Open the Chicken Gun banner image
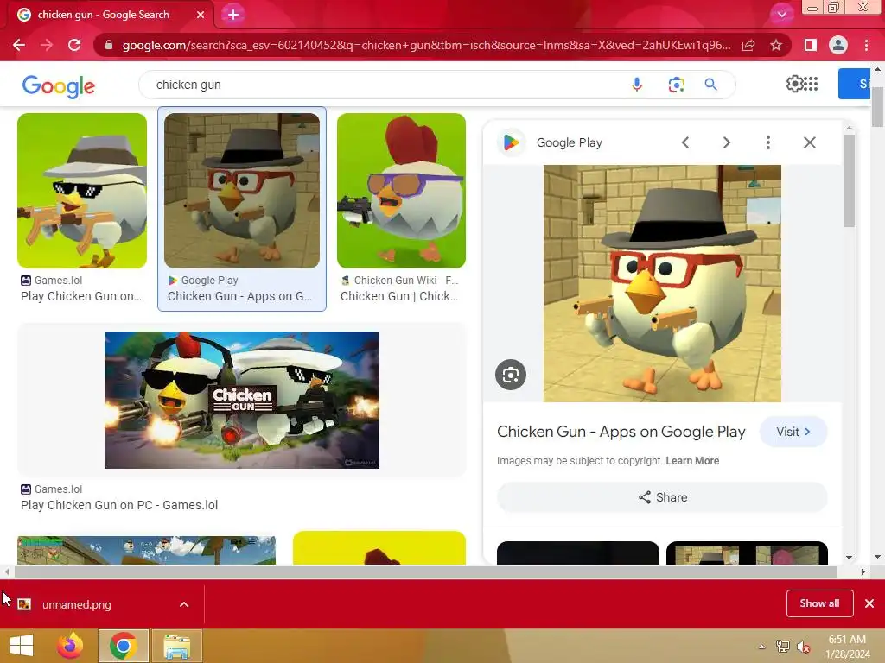The width and height of the screenshot is (885, 663). (x=242, y=400)
